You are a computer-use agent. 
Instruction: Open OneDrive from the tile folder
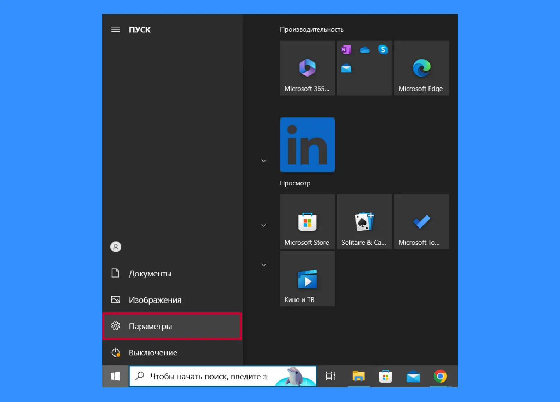click(365, 50)
